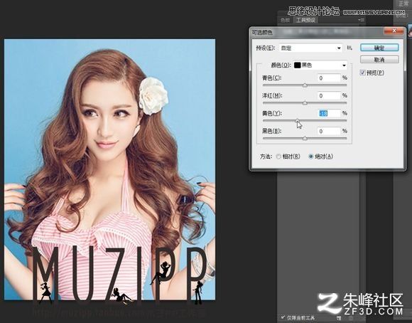This screenshot has width=412, height=323.
Task: Switch to the 工具预设 tab
Action: pos(305,20)
